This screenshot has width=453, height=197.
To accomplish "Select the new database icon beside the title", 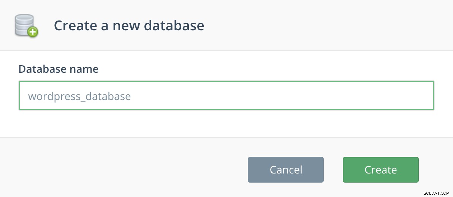I will coord(26,26).
